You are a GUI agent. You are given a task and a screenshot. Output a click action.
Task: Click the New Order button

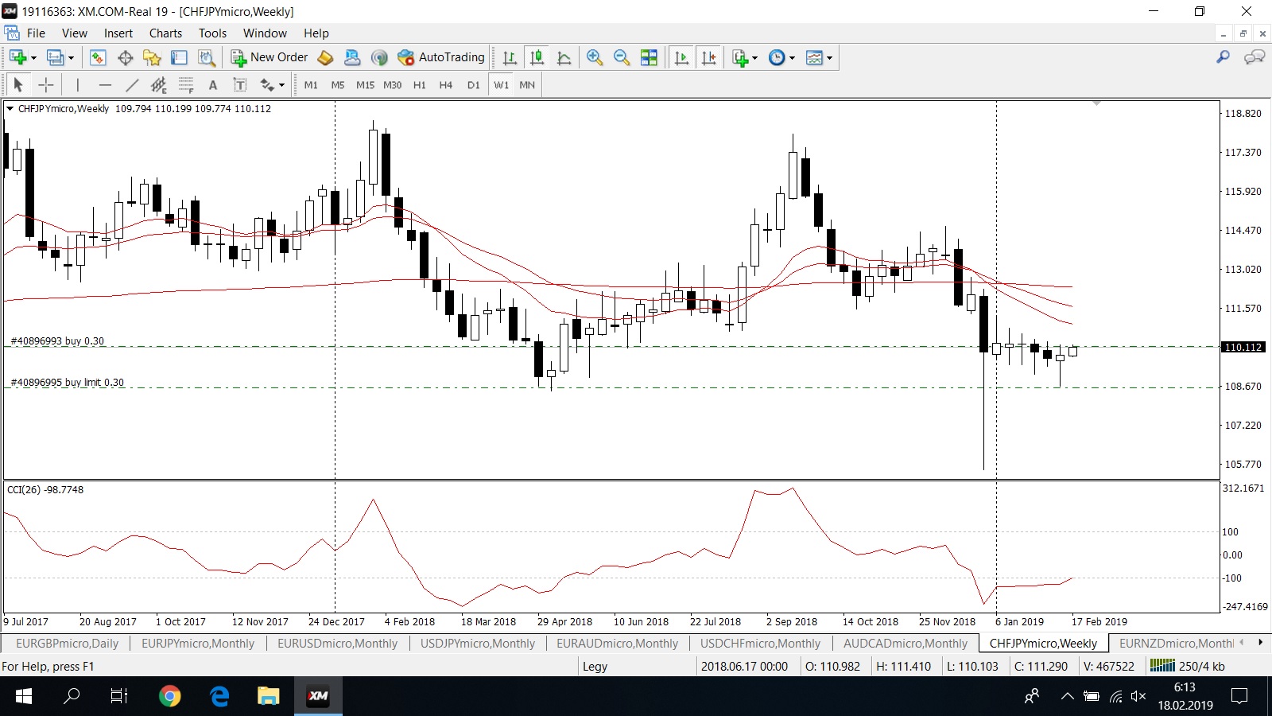tap(270, 57)
